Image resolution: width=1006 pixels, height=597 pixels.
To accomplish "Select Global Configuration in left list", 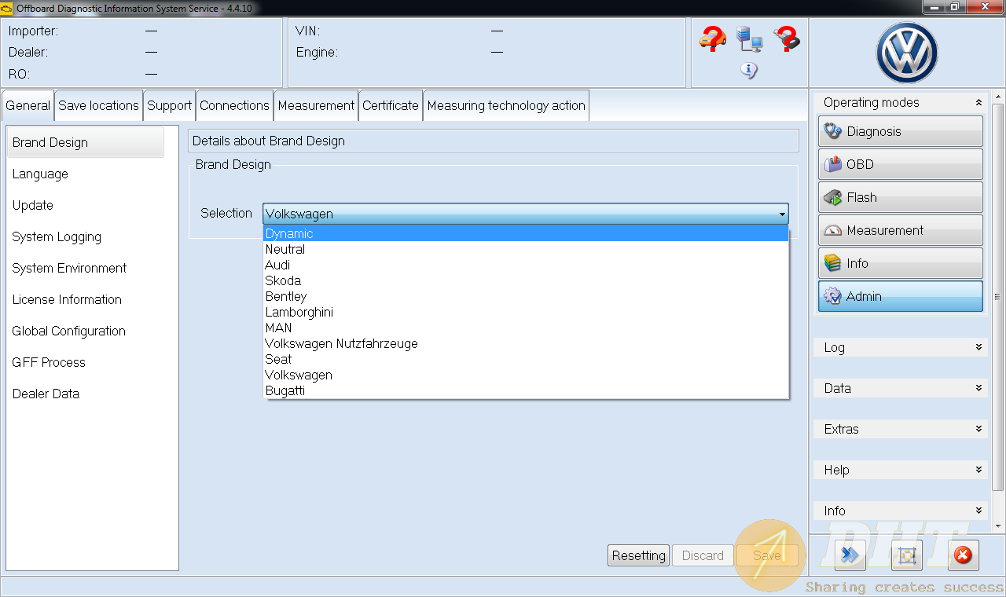I will [86, 331].
